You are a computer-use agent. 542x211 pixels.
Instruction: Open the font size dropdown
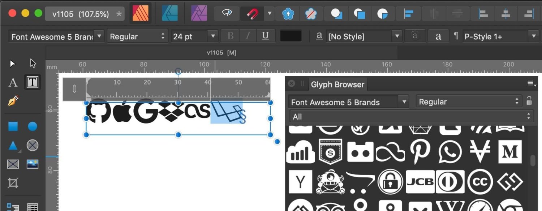(x=213, y=36)
